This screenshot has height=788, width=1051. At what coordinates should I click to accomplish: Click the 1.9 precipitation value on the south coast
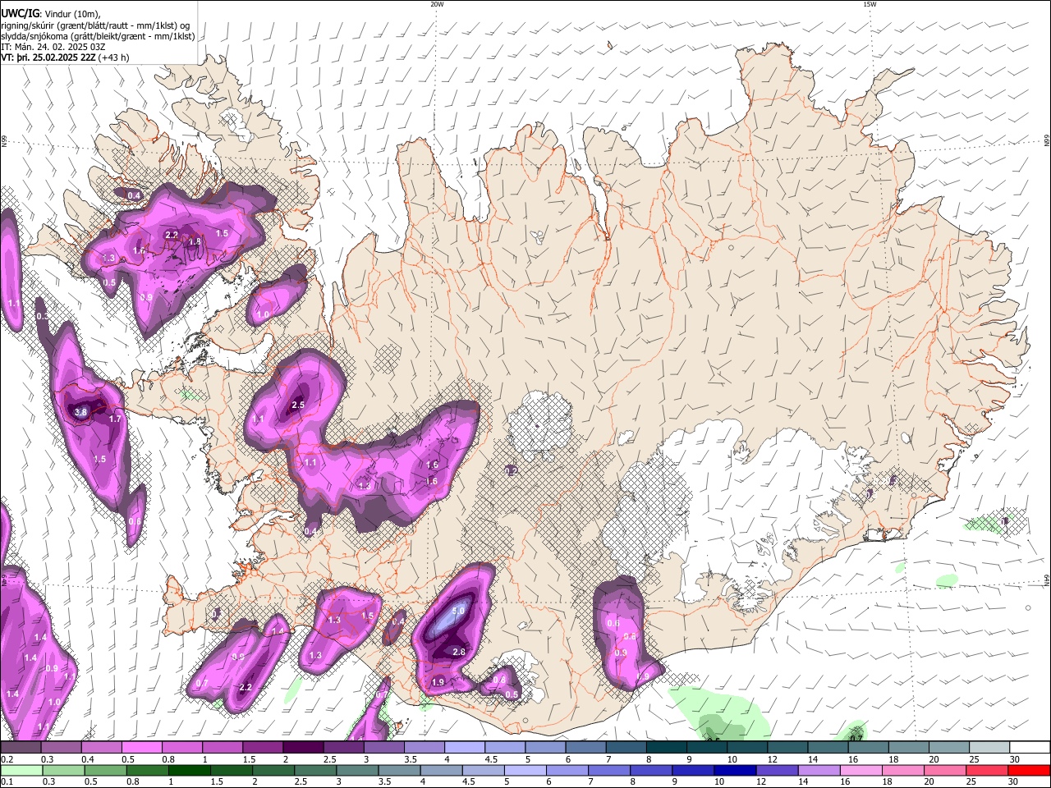[438, 682]
